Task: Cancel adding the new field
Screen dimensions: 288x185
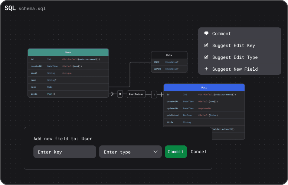Action: point(199,152)
